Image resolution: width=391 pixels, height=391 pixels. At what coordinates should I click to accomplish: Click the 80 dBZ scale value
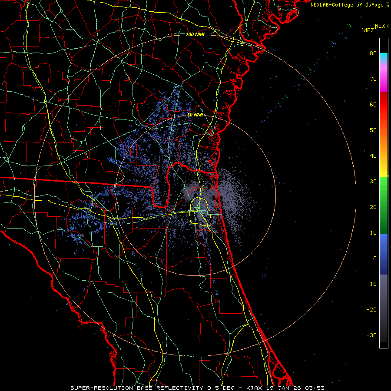coord(373,53)
